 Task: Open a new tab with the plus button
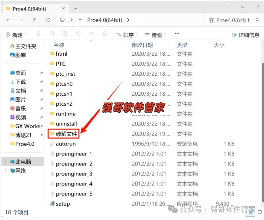pyautogui.click(x=76, y=9)
